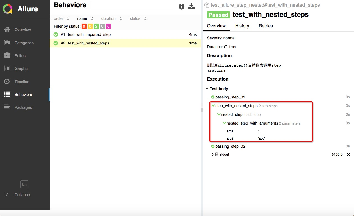This screenshot has width=354, height=216.
Task: Open Packages icon in sidebar
Action: [7, 107]
